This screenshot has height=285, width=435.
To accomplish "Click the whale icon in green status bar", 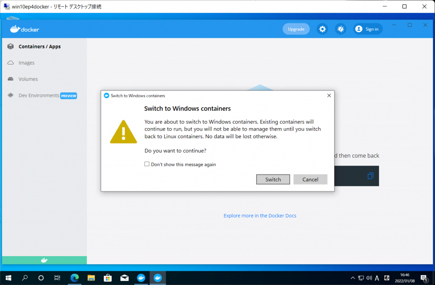I will pos(44,260).
